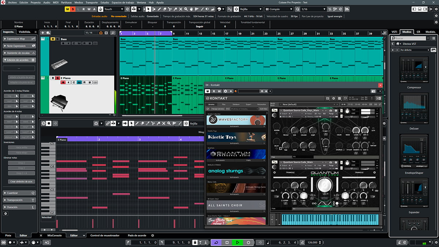Click the Kontakt settings gear icon
The height and width of the screenshot is (247, 439).
(333, 98)
